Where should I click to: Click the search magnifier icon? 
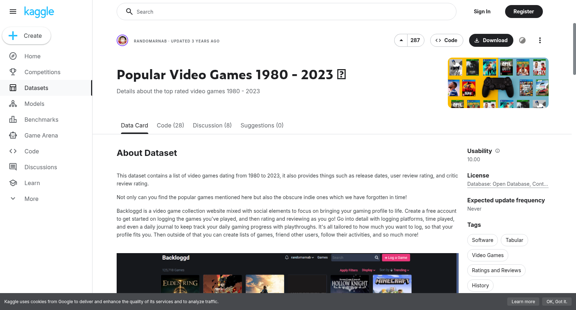click(x=129, y=12)
